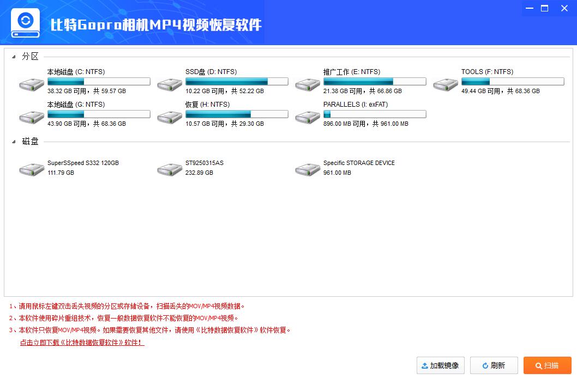Select the drive icon for TOOLS (F: NTFS)
Viewport: 577px width, 379px height.
tap(446, 84)
